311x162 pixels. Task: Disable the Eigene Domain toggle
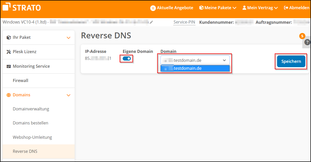[126, 58]
